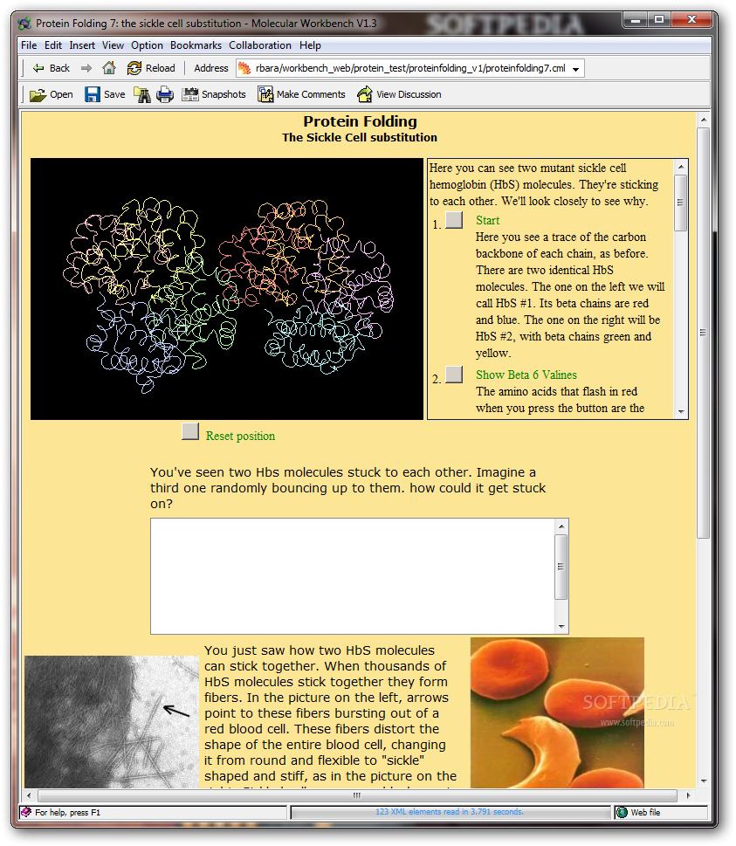Minimize the Molecular Workbench window
Image resolution: width=736 pixels, height=846 pixels.
(x=635, y=20)
